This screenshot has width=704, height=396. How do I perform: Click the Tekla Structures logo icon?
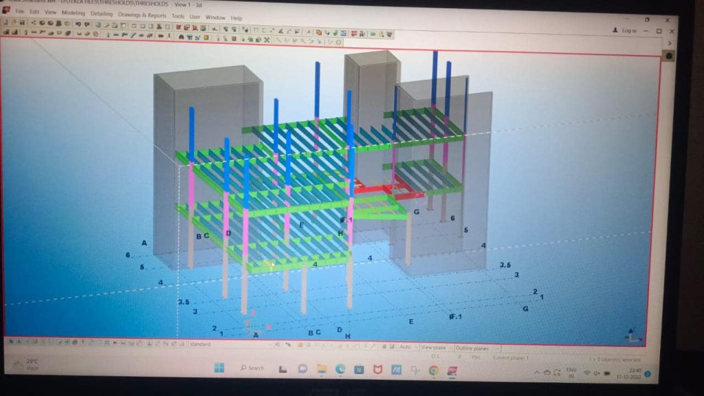7,10
